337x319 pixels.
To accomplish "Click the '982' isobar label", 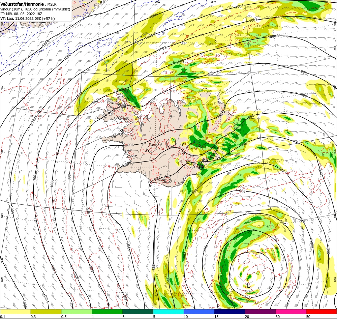I will [x=247, y=297].
